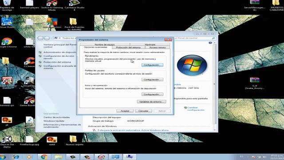Screen dimensions: 284x160
Task: Close the Propiedades del sistema dialog
Action: [168, 40]
